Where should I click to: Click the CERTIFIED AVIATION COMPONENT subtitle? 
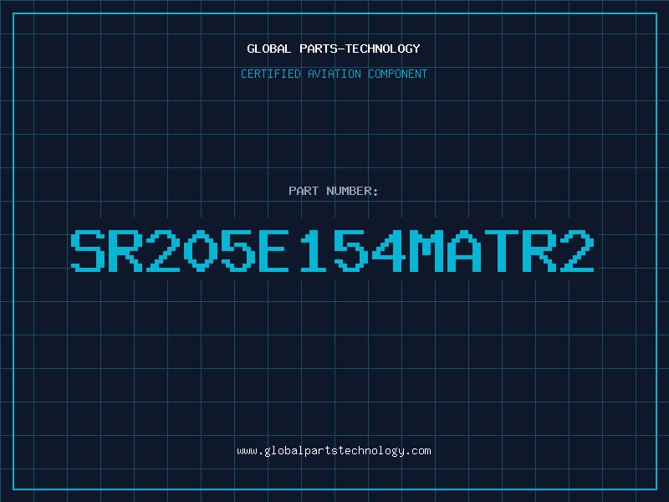[334, 74]
